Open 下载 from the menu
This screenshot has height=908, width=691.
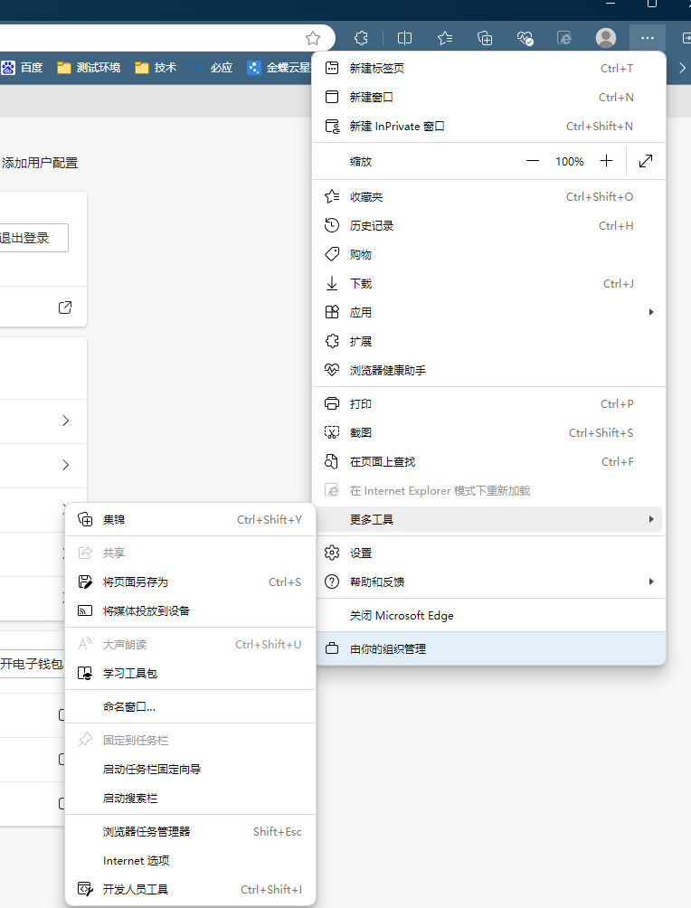pos(488,284)
